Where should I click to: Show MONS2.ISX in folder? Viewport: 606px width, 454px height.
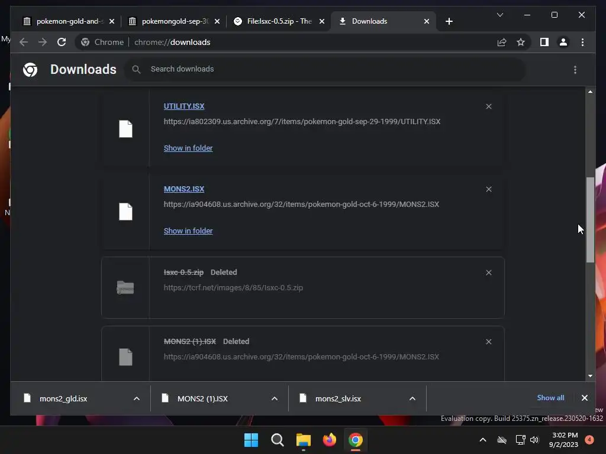point(188,231)
